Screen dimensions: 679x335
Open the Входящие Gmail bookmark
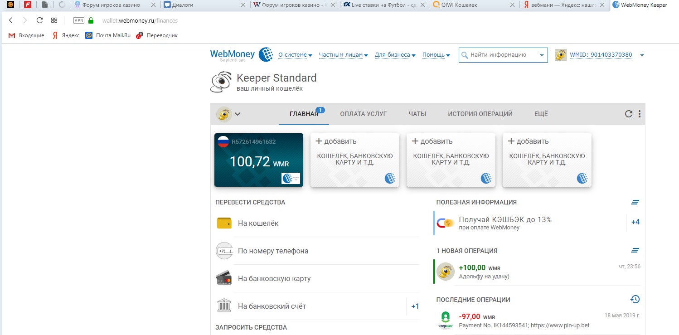(26, 35)
